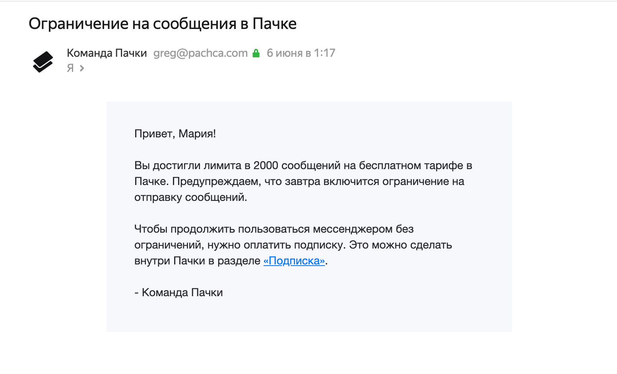Click the Pachca sender avatar logo
Screen dimensions: 617x374
pos(43,62)
